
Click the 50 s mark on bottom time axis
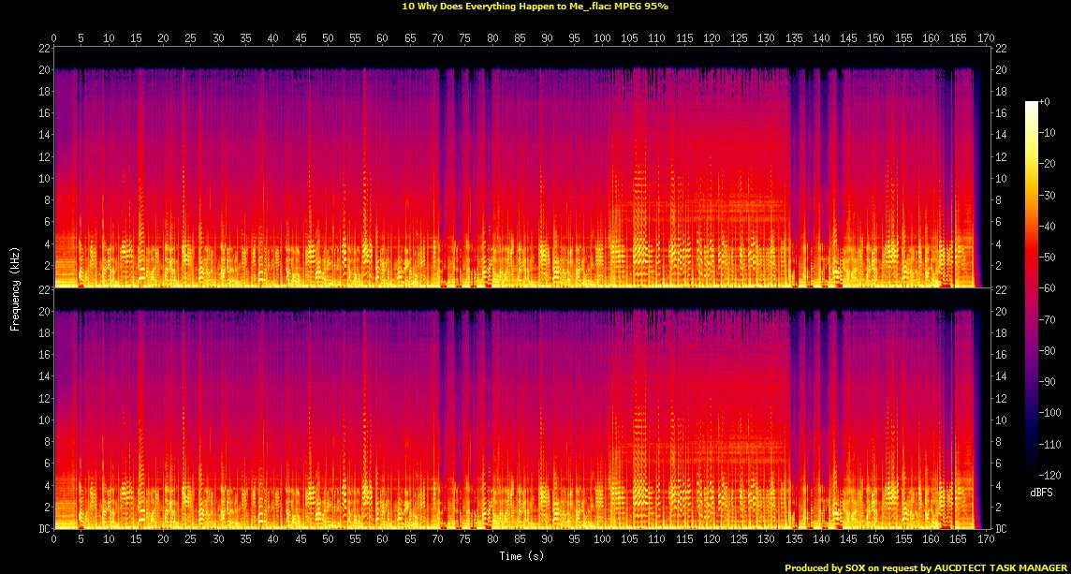click(327, 539)
